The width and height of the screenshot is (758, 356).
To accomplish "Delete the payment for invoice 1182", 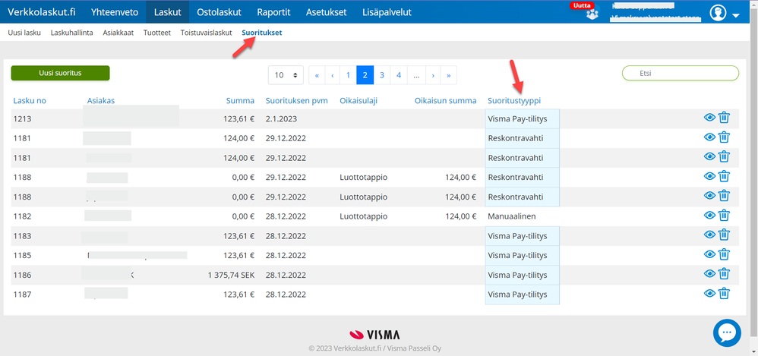I will pyautogui.click(x=724, y=216).
